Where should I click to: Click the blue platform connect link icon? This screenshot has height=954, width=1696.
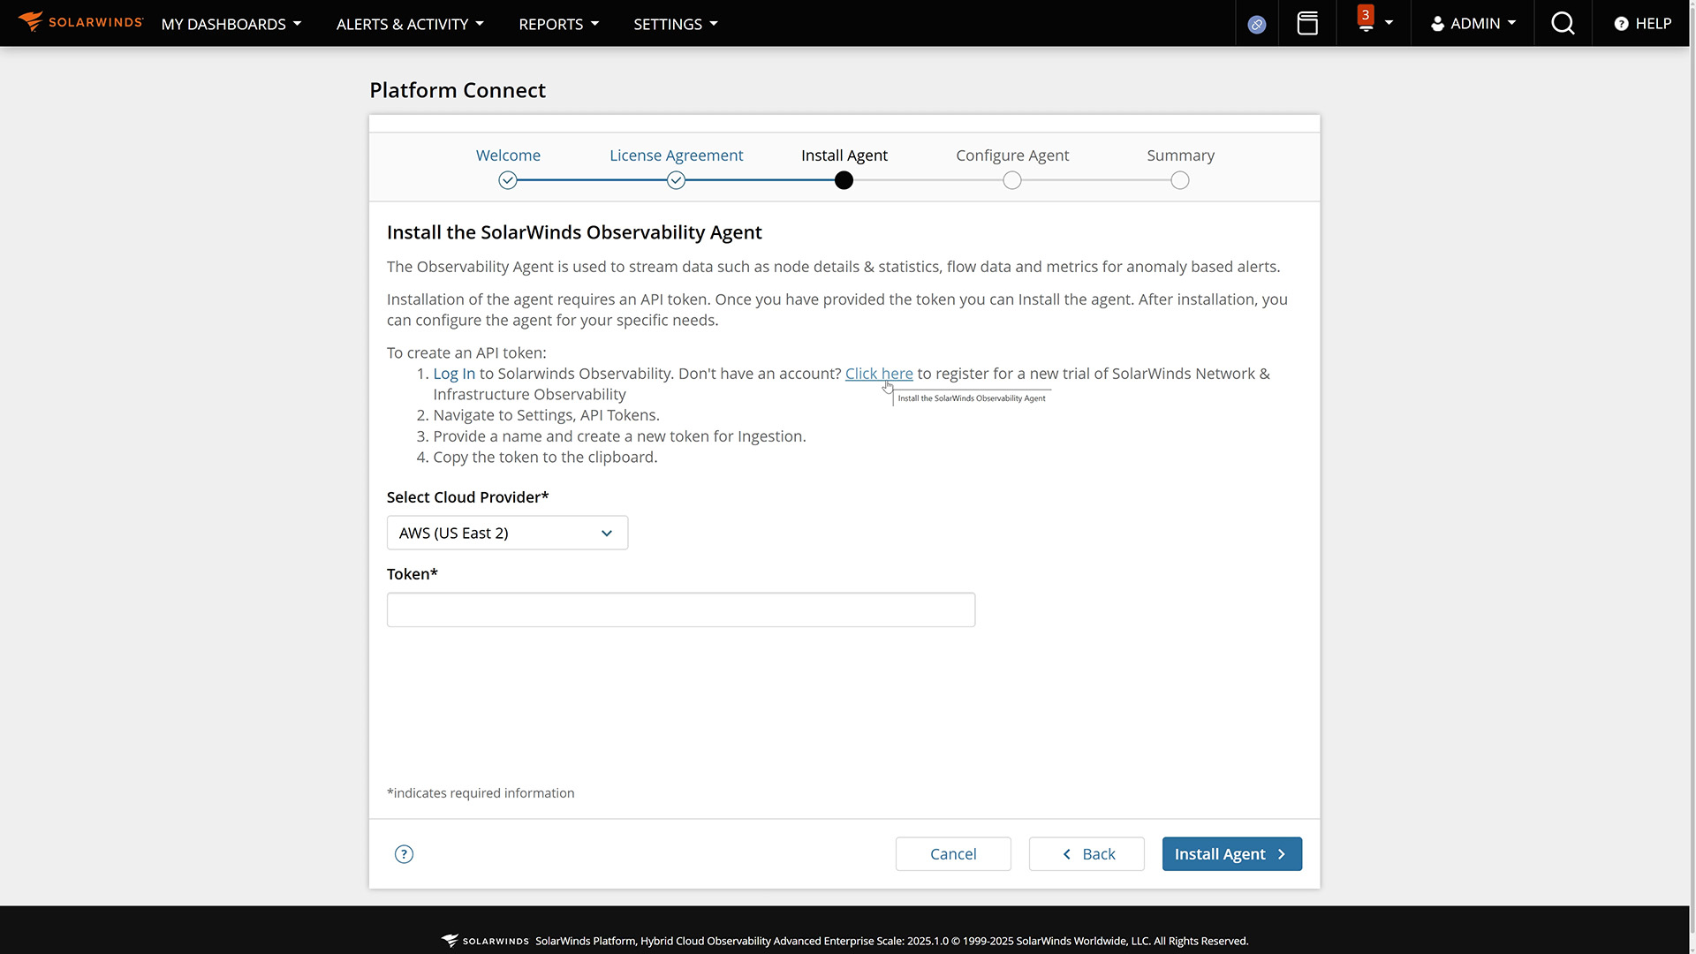point(1257,24)
